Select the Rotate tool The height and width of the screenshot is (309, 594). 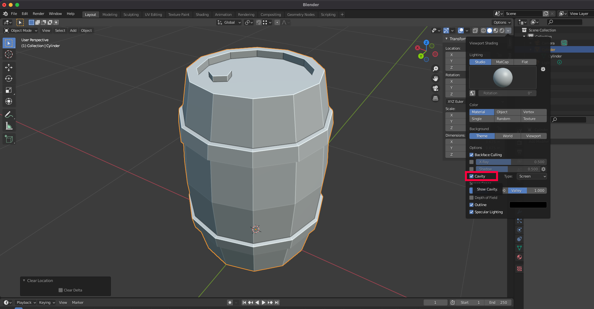9,79
